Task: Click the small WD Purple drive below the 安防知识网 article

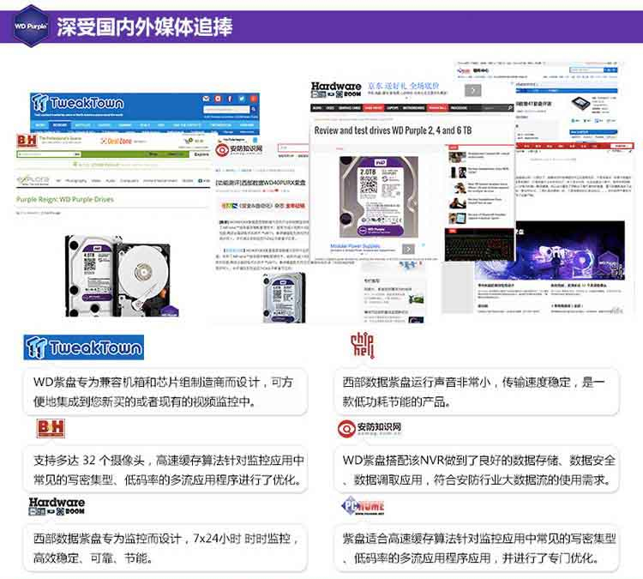Action: [284, 298]
